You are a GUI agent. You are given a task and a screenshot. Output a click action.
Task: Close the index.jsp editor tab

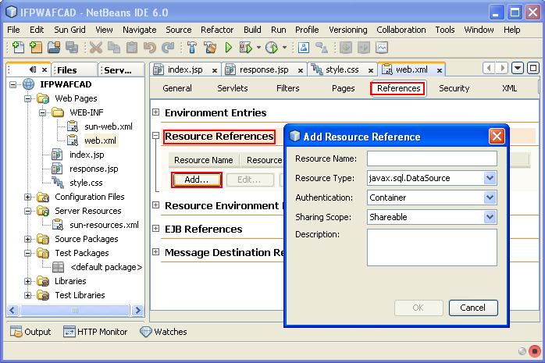point(215,70)
